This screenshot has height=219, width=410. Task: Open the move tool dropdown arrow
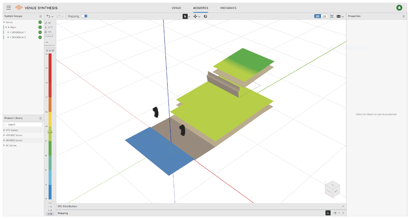199,17
